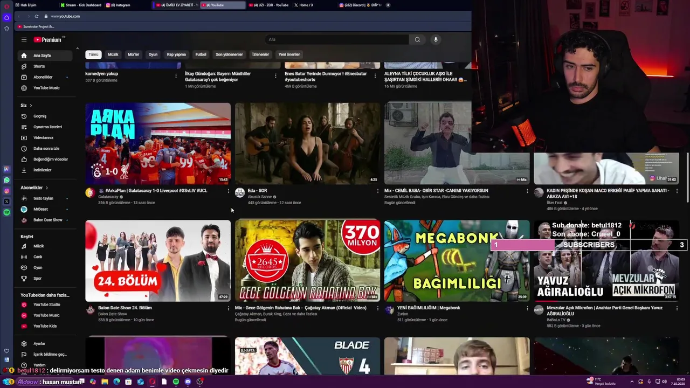The width and height of the screenshot is (690, 388).
Task: Open Spotify in Opera sidebar
Action: click(x=6, y=212)
